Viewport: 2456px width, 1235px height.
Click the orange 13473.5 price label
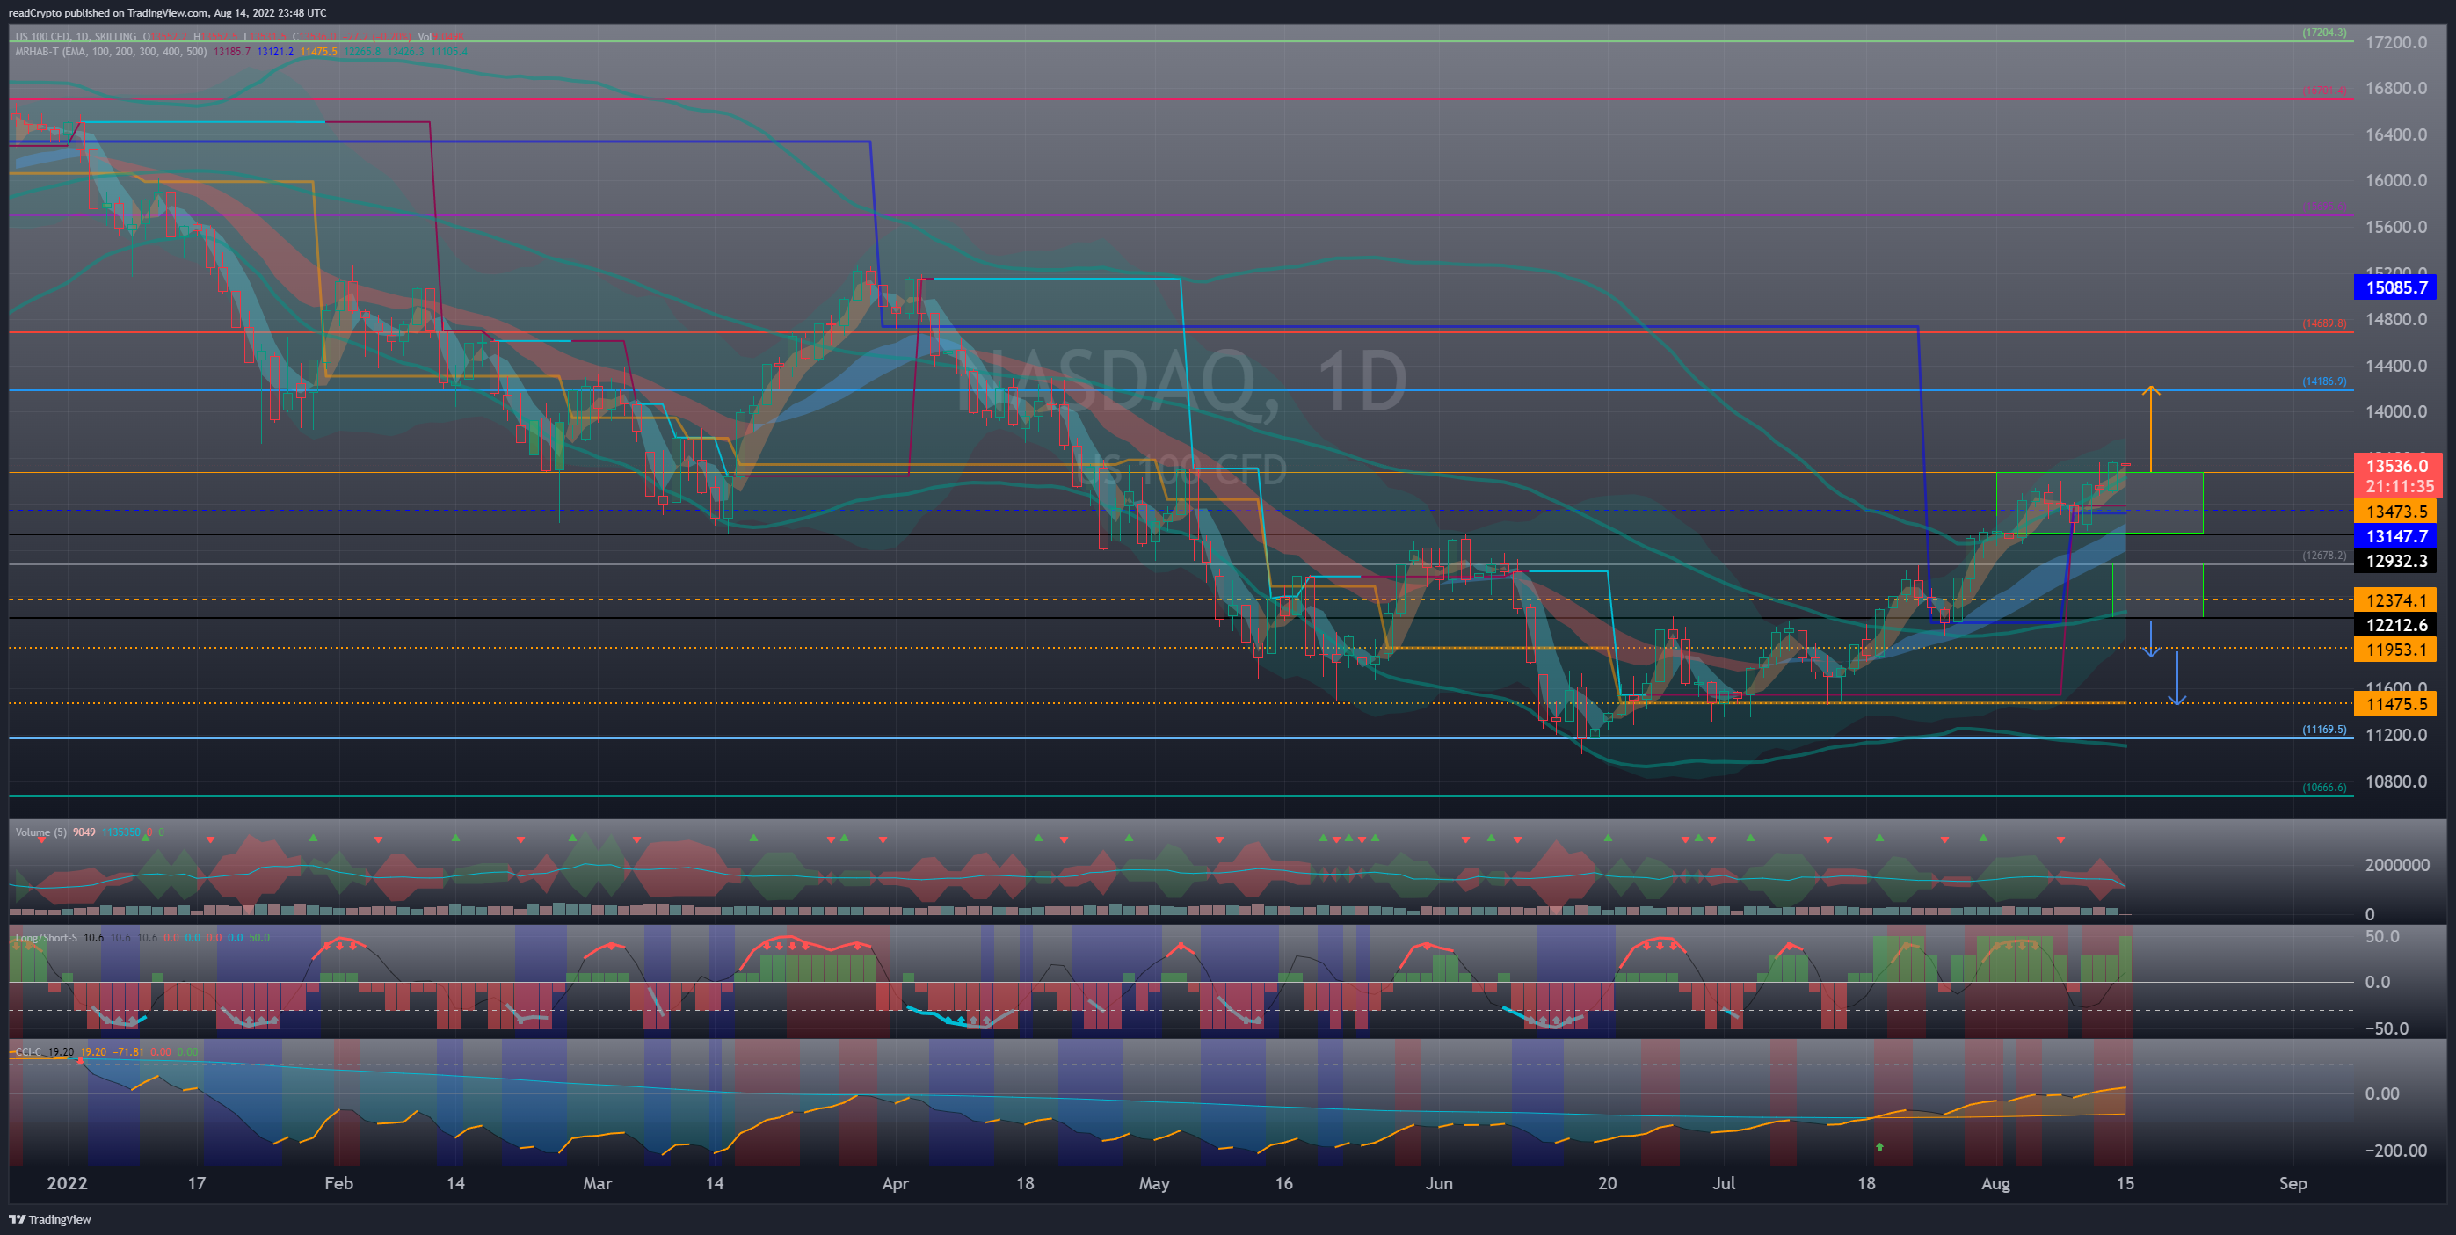(x=2394, y=512)
